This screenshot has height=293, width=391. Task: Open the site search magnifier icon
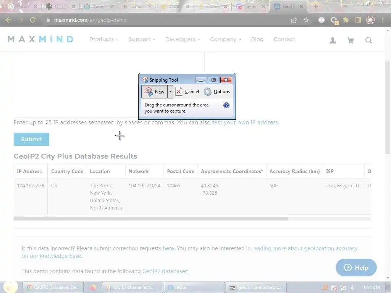coord(368,40)
